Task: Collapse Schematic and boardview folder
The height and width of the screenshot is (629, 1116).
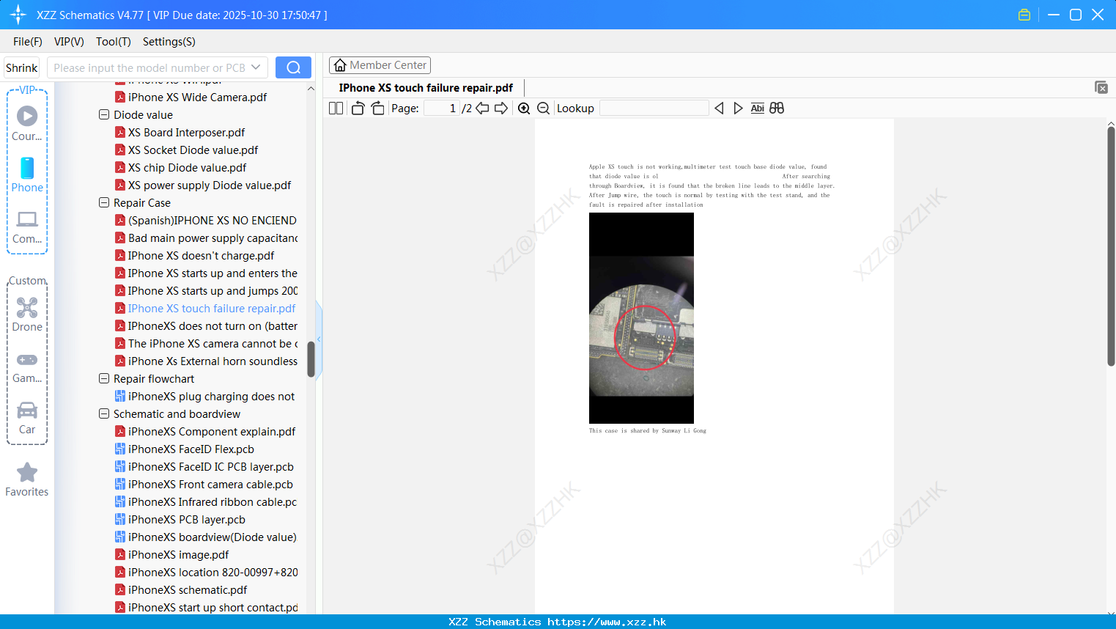Action: pyautogui.click(x=104, y=413)
